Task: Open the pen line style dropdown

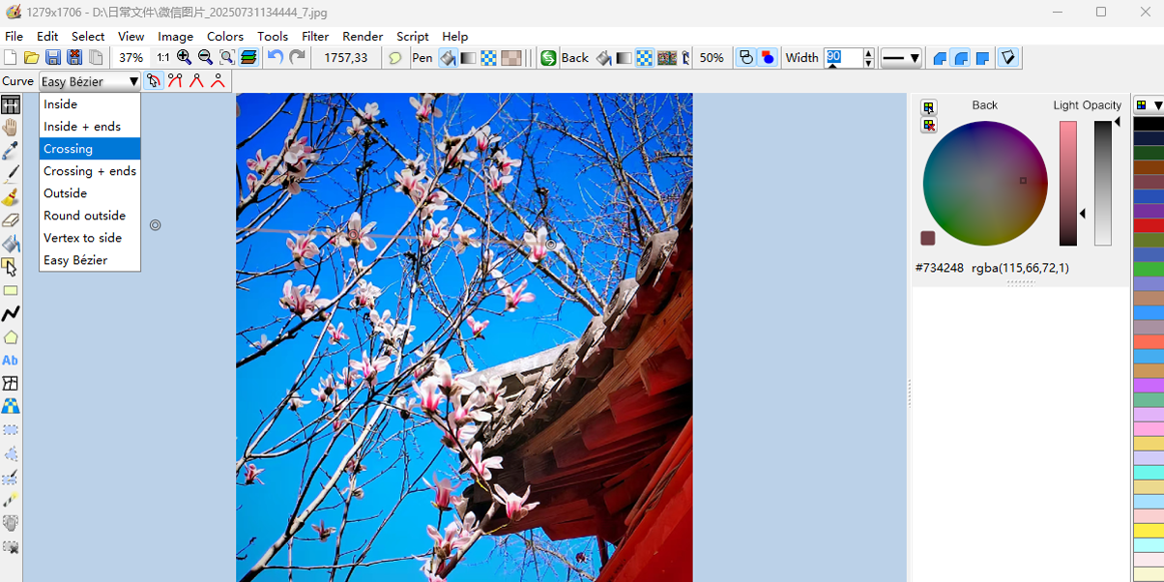Action: point(900,58)
